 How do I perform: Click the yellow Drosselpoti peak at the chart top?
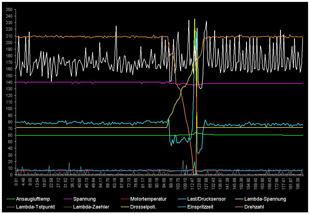tap(195, 19)
